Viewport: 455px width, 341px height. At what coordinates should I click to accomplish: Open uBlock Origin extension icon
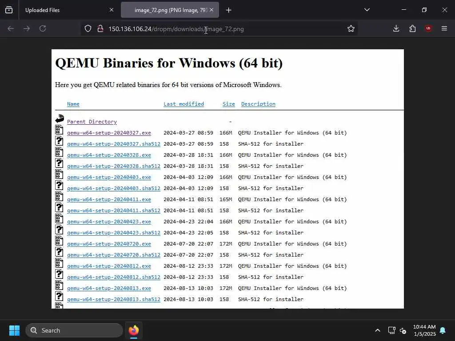(x=428, y=28)
